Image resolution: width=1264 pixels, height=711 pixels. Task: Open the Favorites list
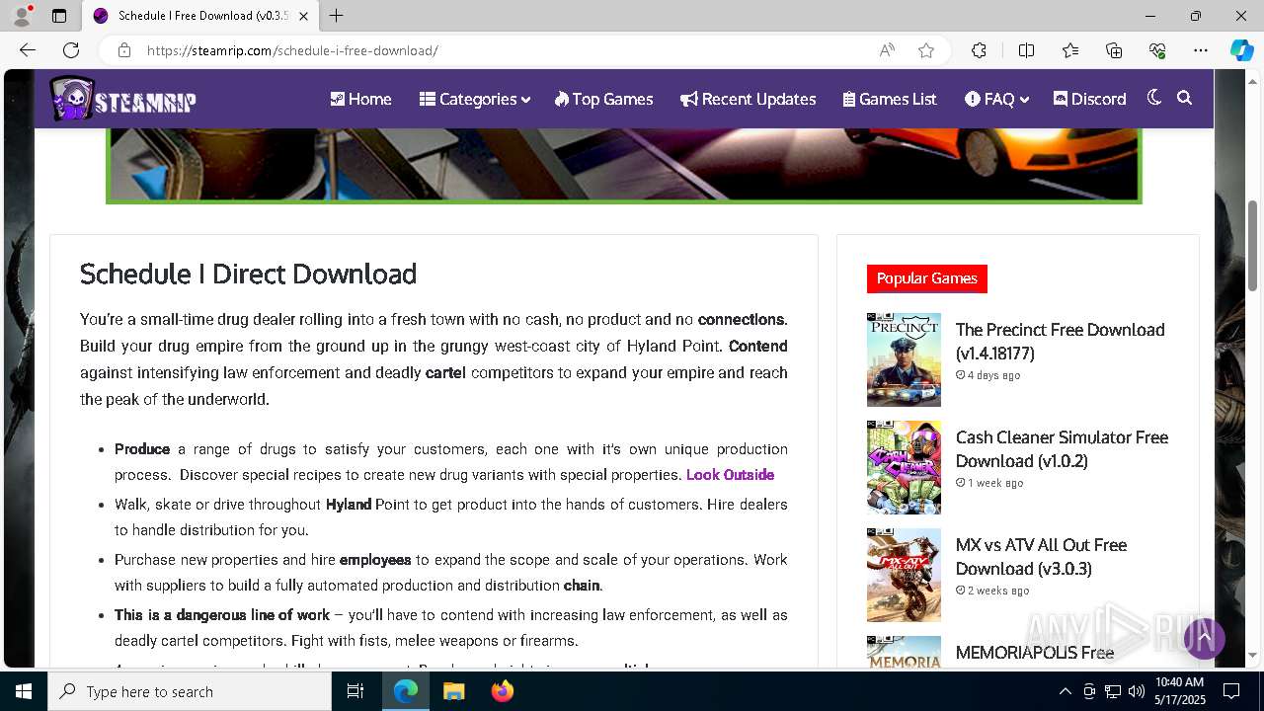click(1070, 50)
